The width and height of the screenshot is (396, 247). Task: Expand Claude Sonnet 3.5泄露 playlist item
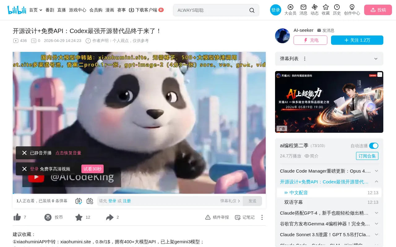[377, 235]
